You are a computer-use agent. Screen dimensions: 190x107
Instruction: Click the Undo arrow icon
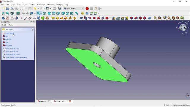point(35,9)
